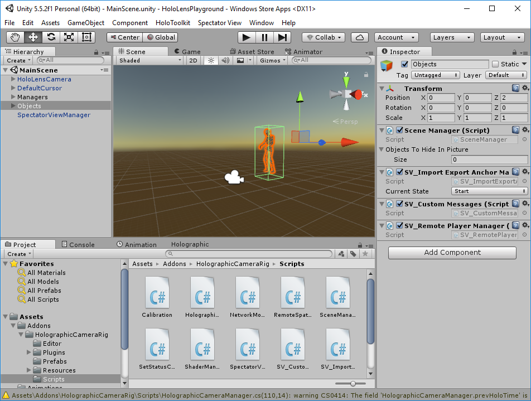
Task: Select the ShaderMan... script file
Action: 202,349
